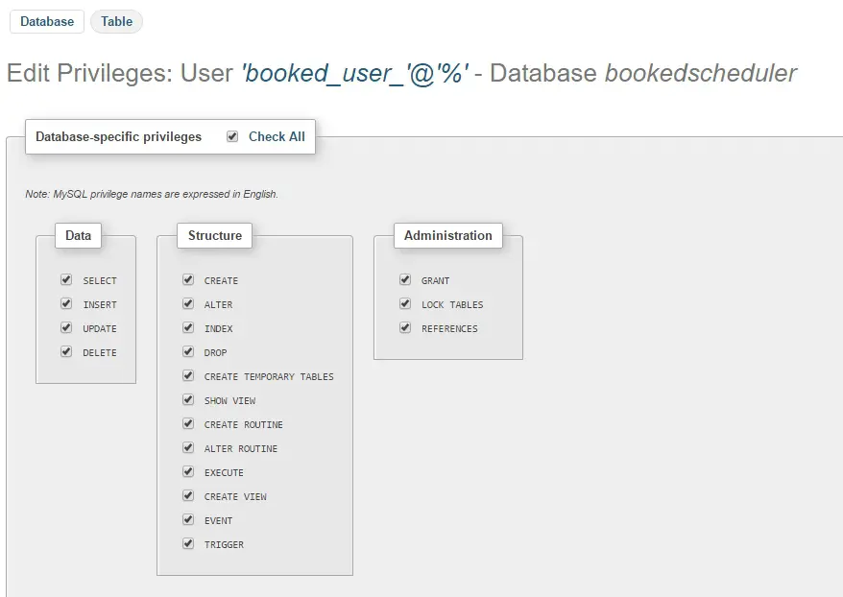The height and width of the screenshot is (597, 843).
Task: Uncheck the CREATE privilege checkbox
Action: pos(188,279)
